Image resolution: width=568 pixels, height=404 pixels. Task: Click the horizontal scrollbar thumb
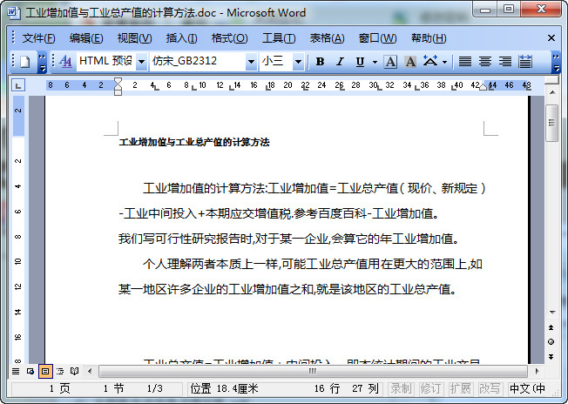click(313, 371)
